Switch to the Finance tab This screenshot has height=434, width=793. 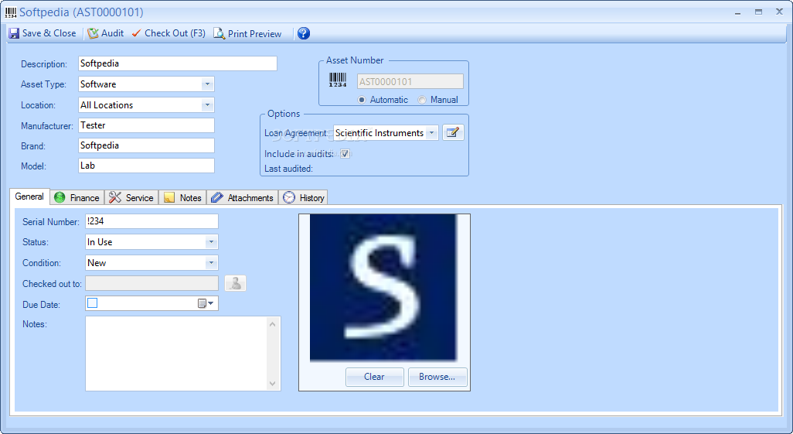[77, 197]
